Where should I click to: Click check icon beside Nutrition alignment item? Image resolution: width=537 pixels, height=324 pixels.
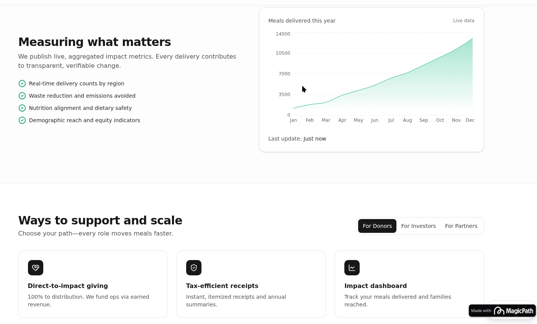coord(22,108)
